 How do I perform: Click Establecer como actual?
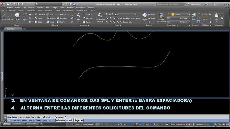click(x=130, y=18)
